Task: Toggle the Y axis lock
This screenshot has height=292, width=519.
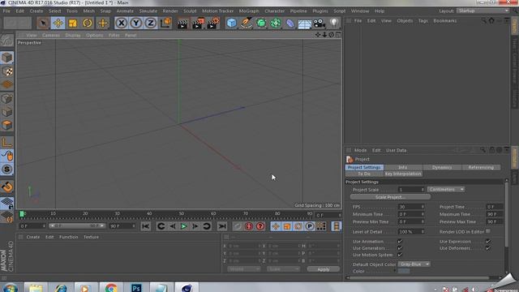Action: (135, 24)
